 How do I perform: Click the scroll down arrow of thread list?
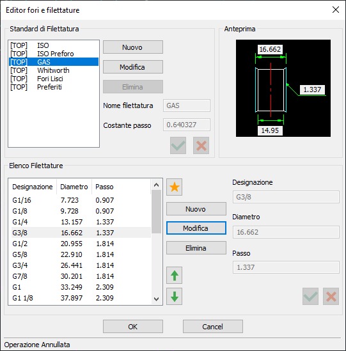156,299
